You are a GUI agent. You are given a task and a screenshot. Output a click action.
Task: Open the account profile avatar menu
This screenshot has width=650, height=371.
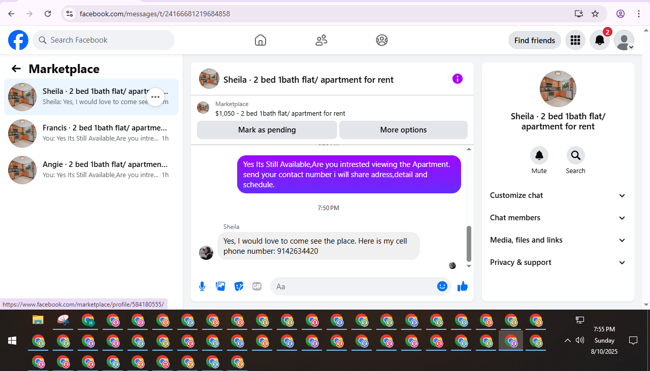tap(624, 40)
